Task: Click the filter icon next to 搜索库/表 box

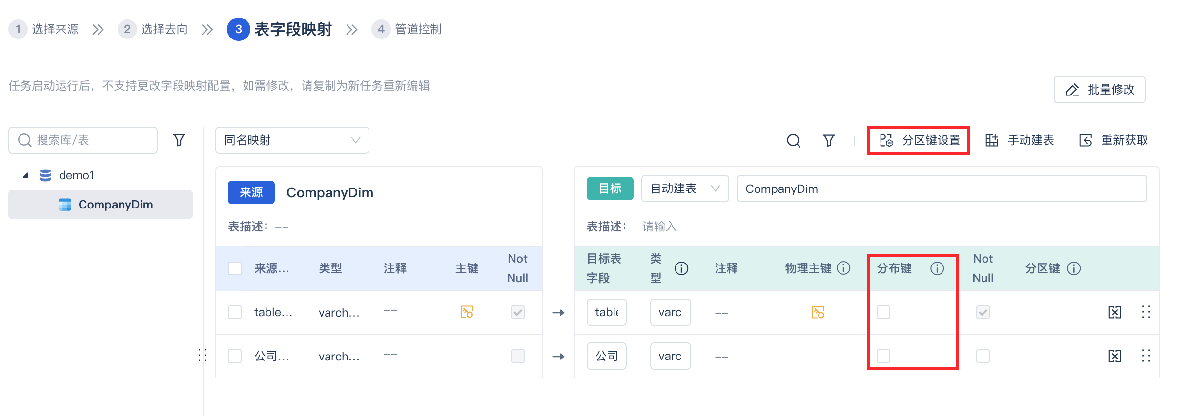Action: click(x=179, y=140)
